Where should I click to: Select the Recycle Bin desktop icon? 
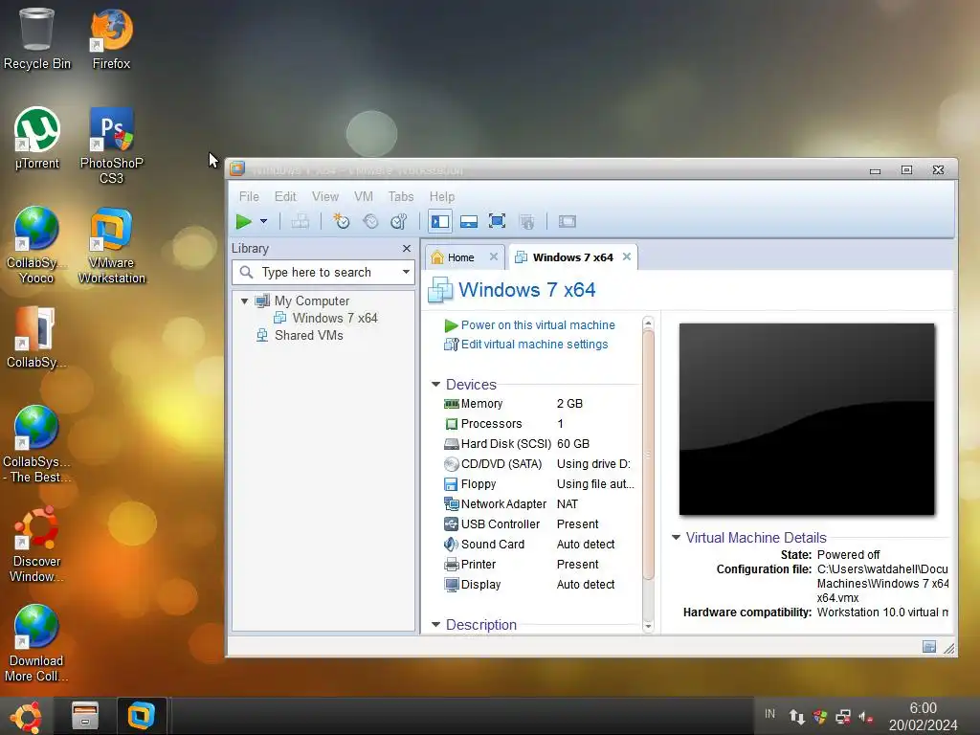(37, 39)
